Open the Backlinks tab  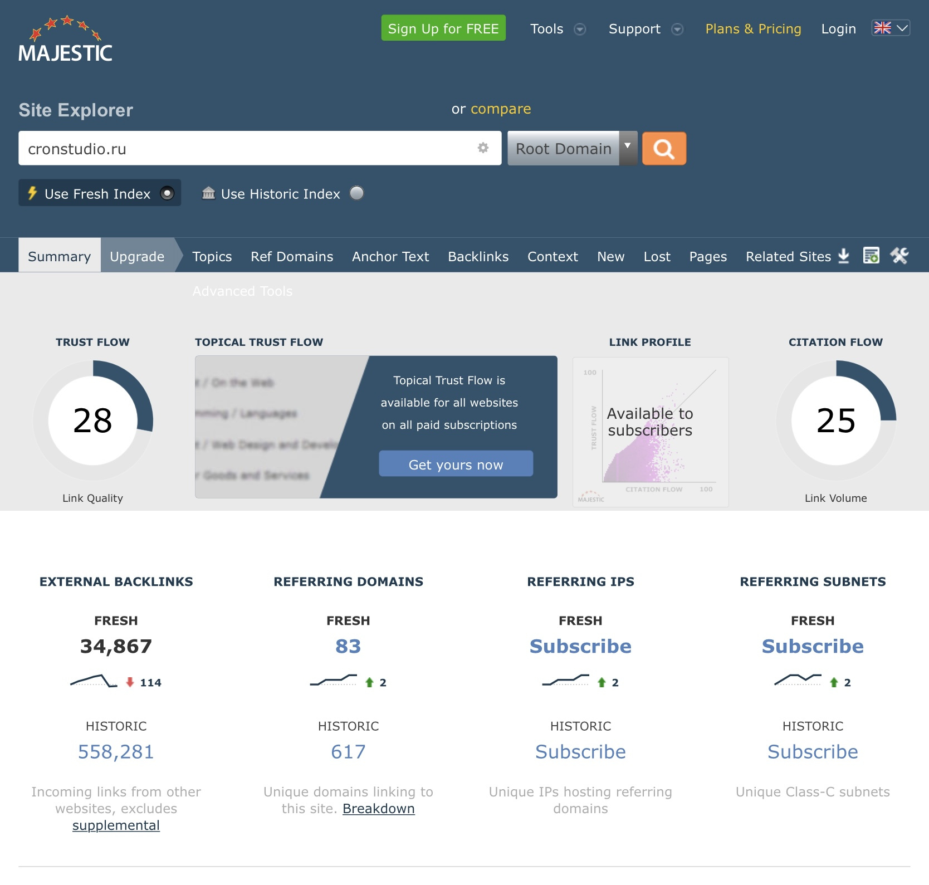point(478,256)
